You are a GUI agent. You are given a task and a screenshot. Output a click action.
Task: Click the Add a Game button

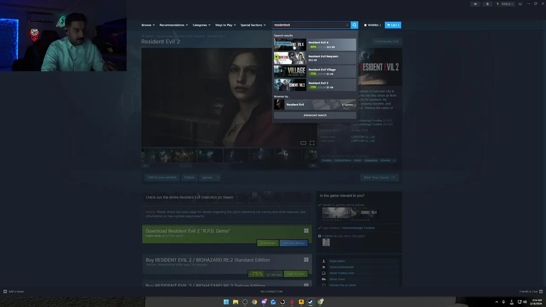[x=14, y=292]
